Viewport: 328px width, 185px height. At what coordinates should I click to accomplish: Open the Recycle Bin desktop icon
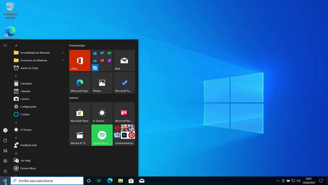[10, 11]
